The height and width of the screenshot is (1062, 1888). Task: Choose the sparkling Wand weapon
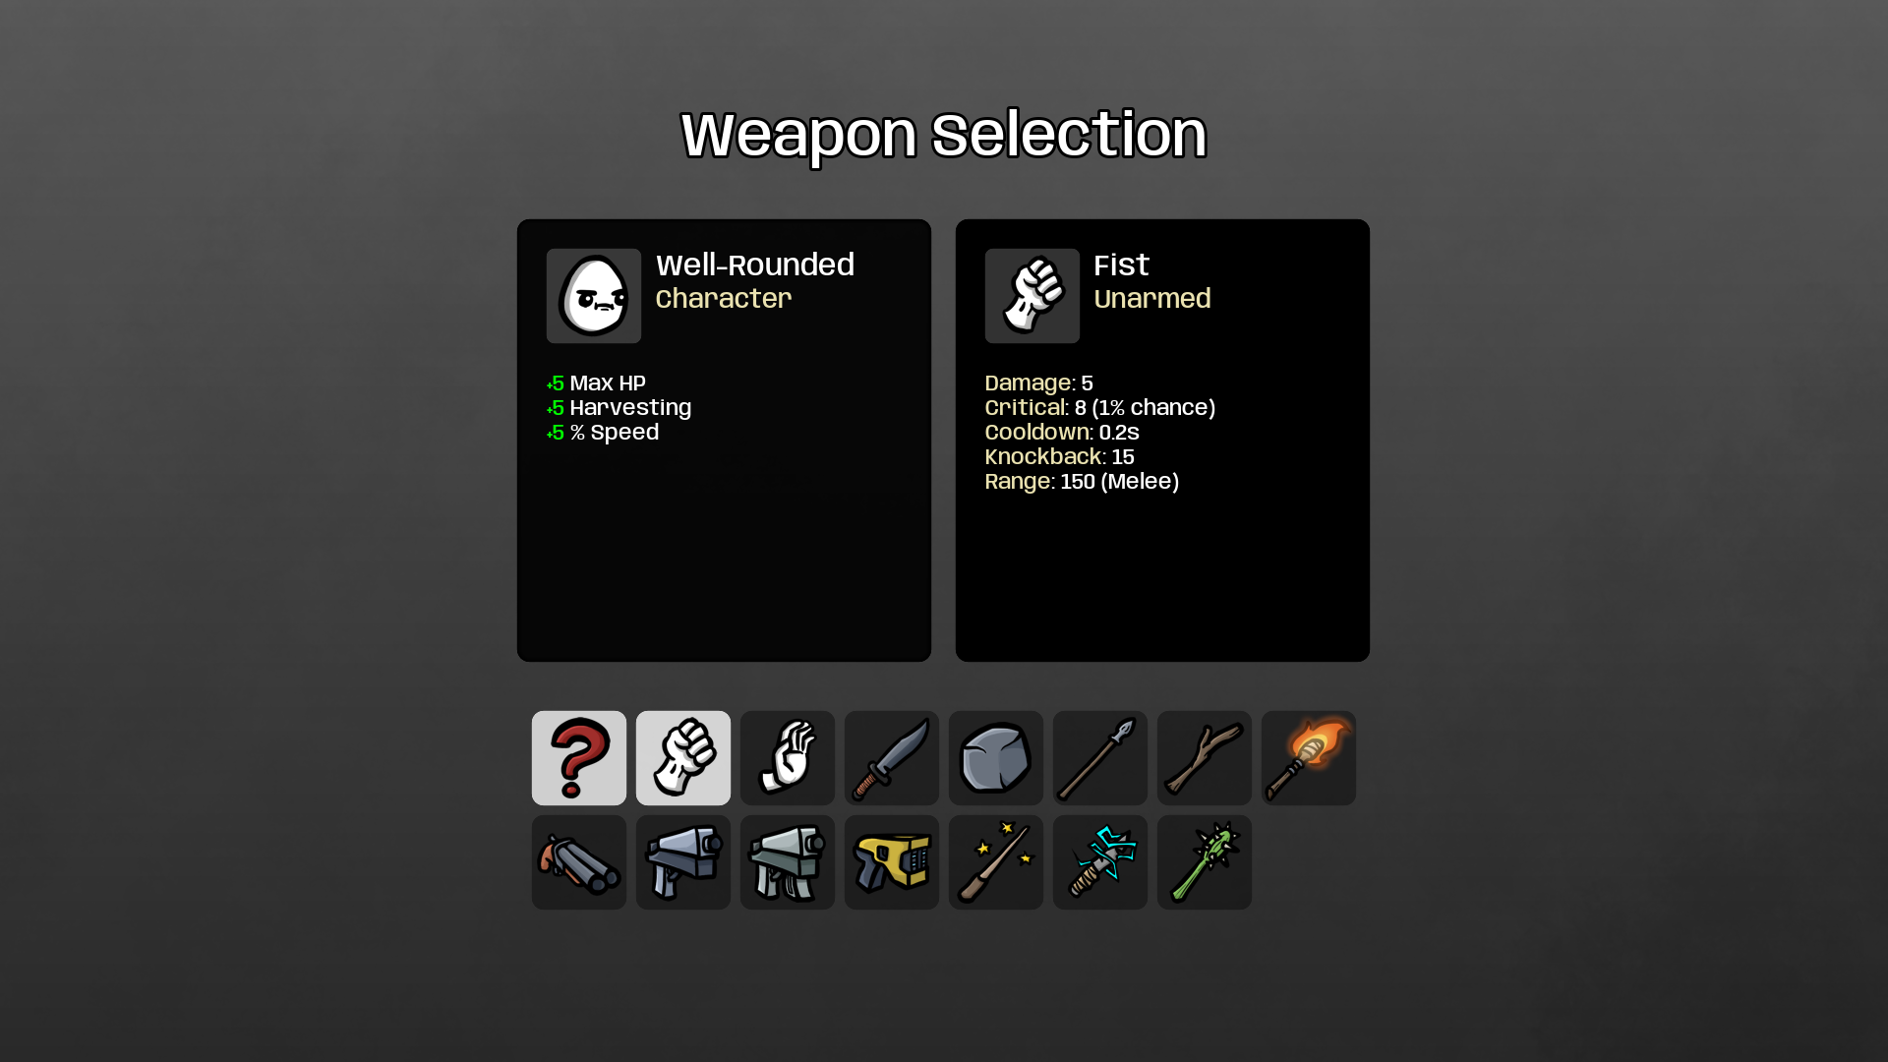point(996,862)
